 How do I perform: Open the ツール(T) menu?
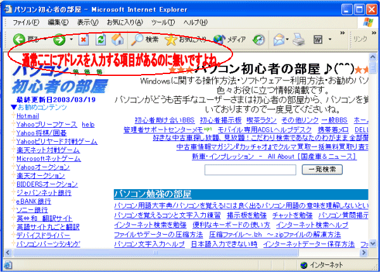163,23
